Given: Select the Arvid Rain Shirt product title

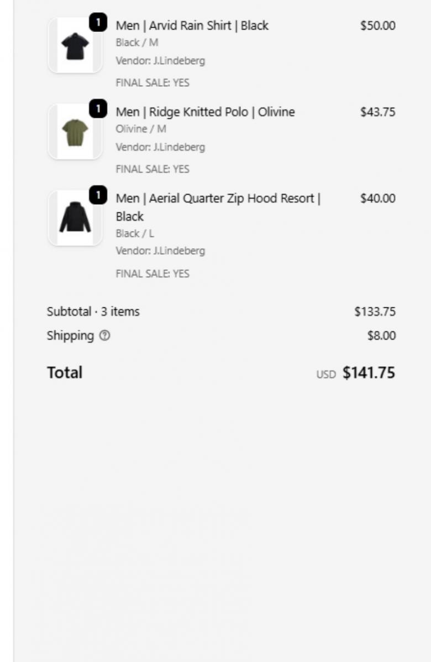Looking at the screenshot, I should [192, 26].
